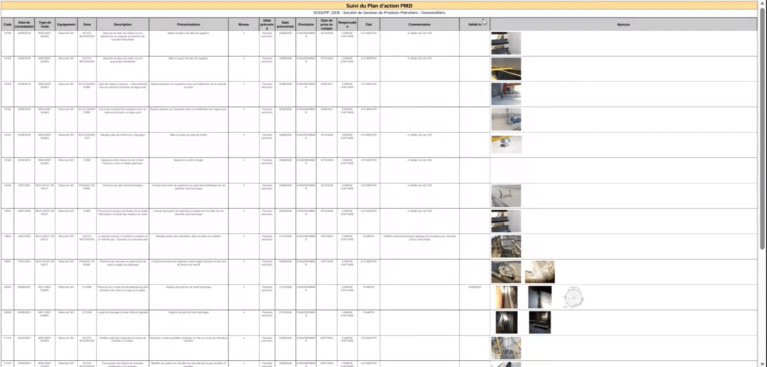The image size is (767, 367).
Task: Open the circular plan drawing thumbnail
Action: click(574, 298)
